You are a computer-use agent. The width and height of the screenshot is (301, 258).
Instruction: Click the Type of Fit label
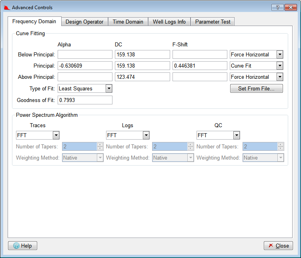click(42, 89)
